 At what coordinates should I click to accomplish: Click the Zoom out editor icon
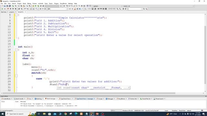[x=120, y=9]
